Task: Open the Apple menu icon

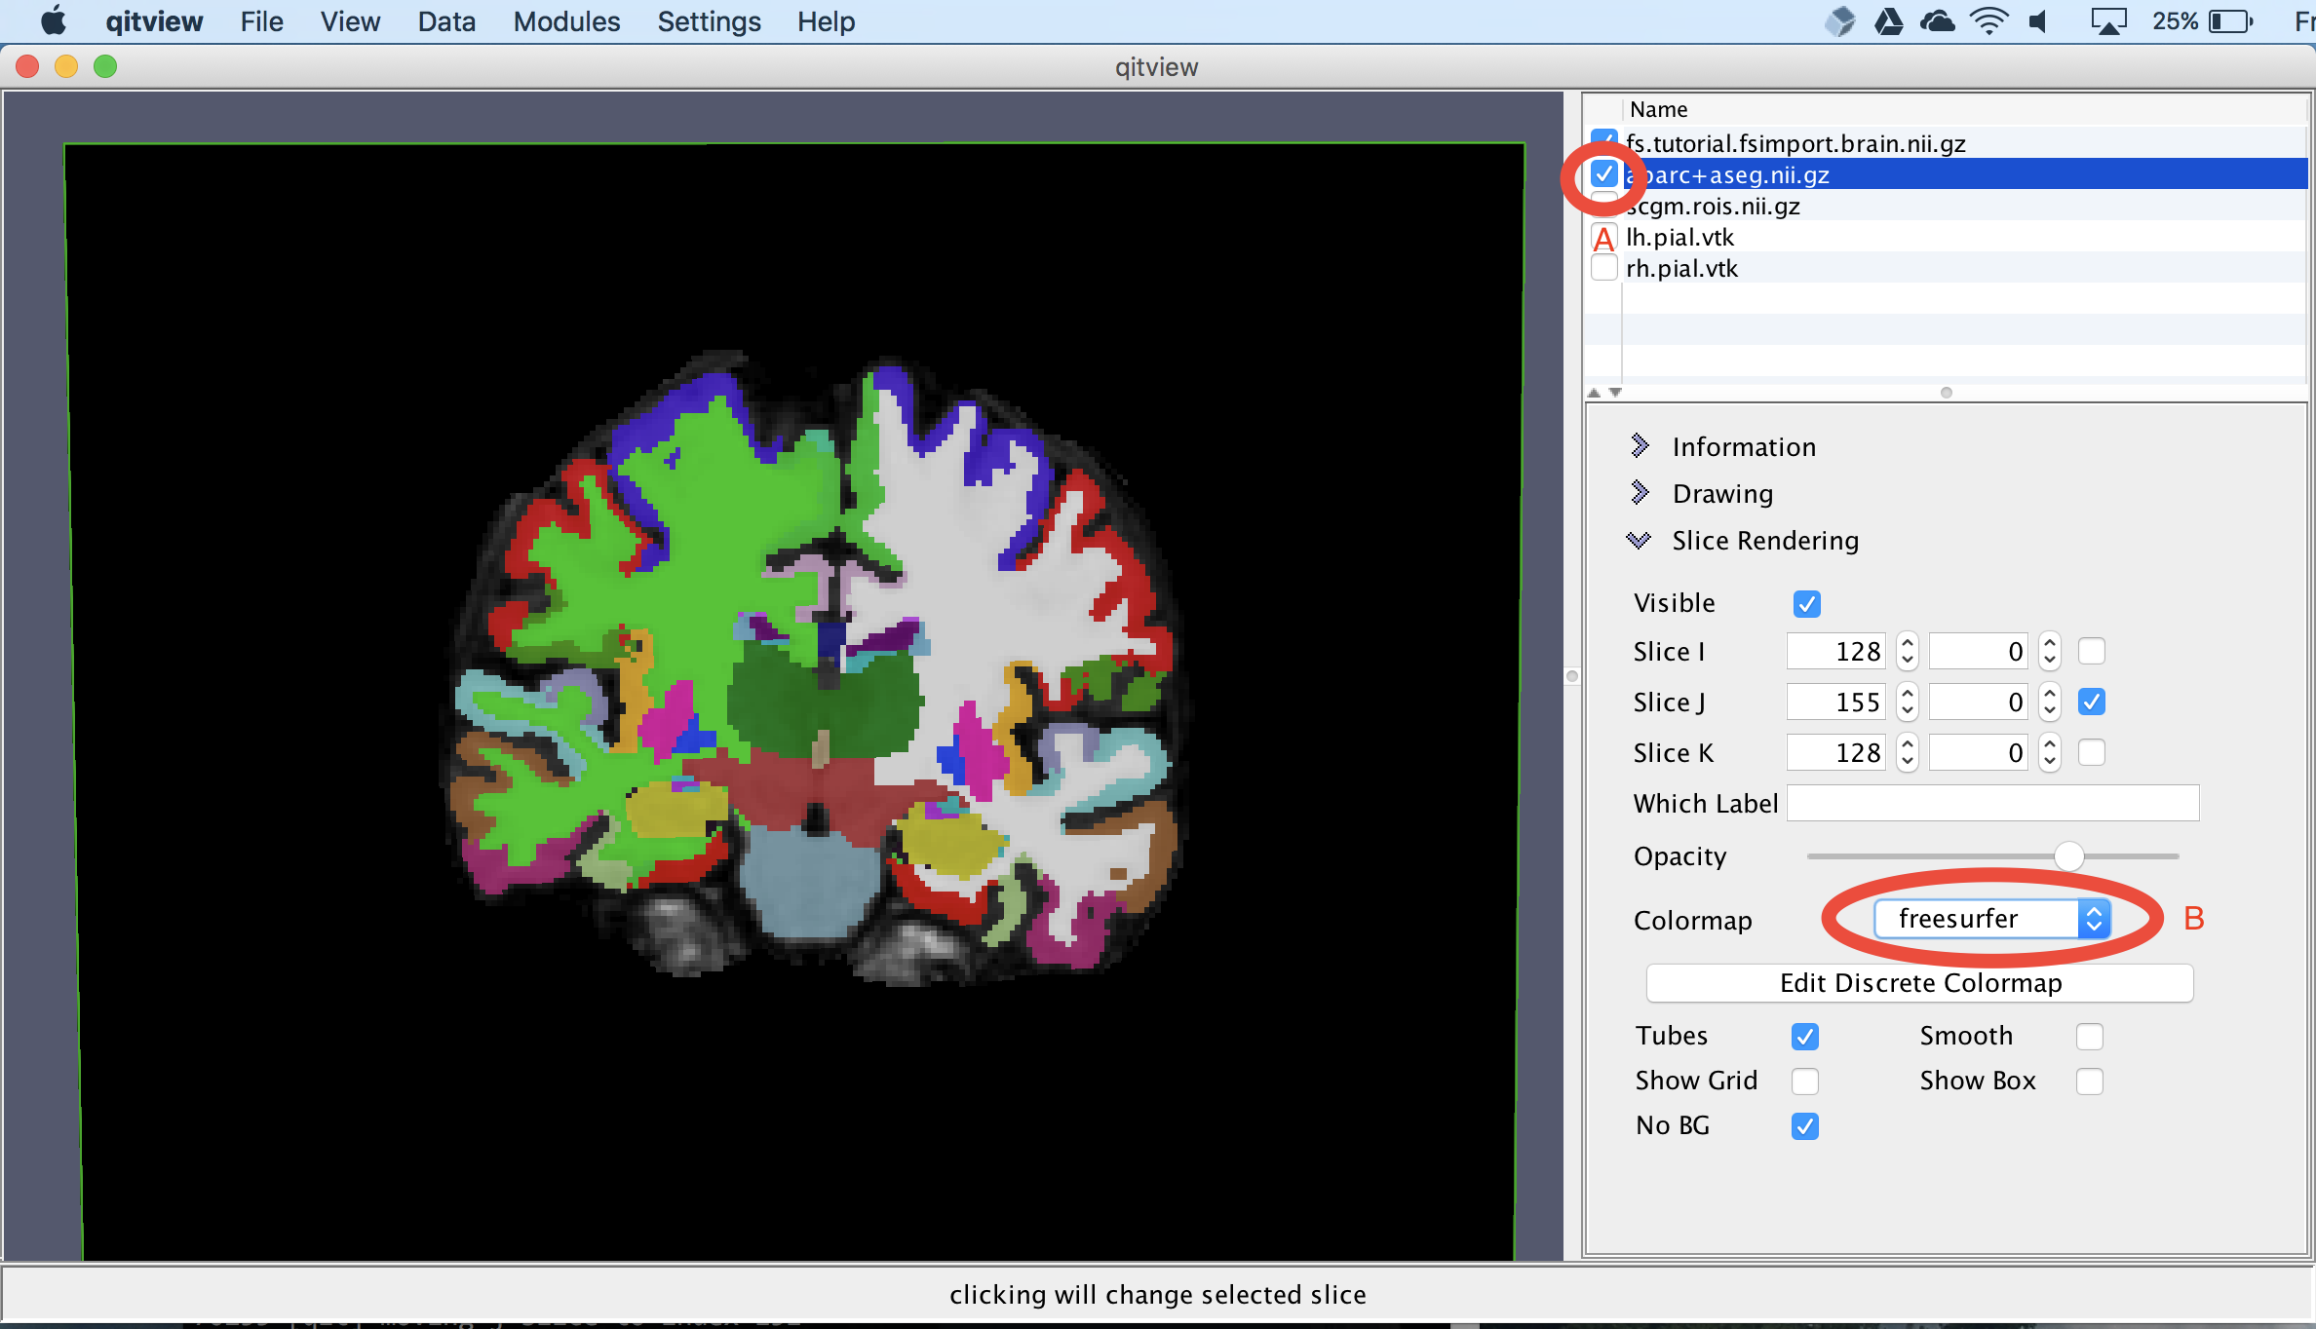Action: click(x=54, y=20)
